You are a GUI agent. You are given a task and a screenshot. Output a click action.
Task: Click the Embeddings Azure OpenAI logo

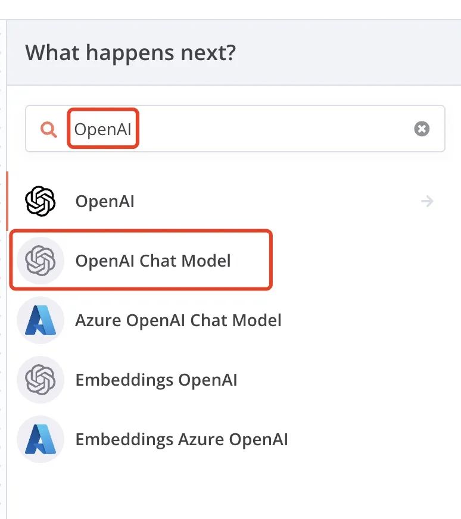(x=40, y=440)
